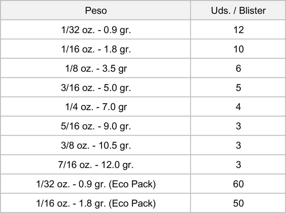Click the Peso column header

pyautogui.click(x=96, y=11)
